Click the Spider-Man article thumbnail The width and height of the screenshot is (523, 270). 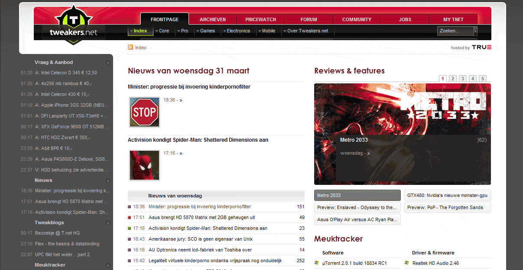click(x=144, y=165)
